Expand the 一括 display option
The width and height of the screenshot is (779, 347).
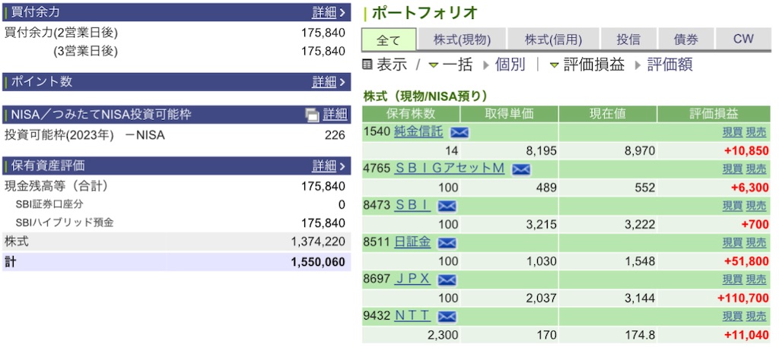point(450,65)
